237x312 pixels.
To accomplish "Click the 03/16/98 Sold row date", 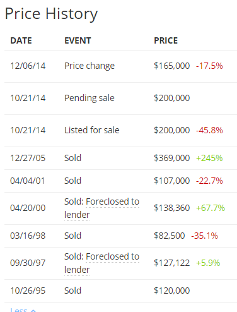I will pos(28,236).
